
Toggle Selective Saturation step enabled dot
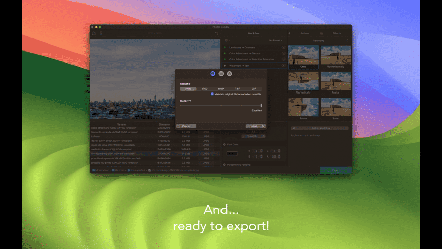tap(225, 59)
